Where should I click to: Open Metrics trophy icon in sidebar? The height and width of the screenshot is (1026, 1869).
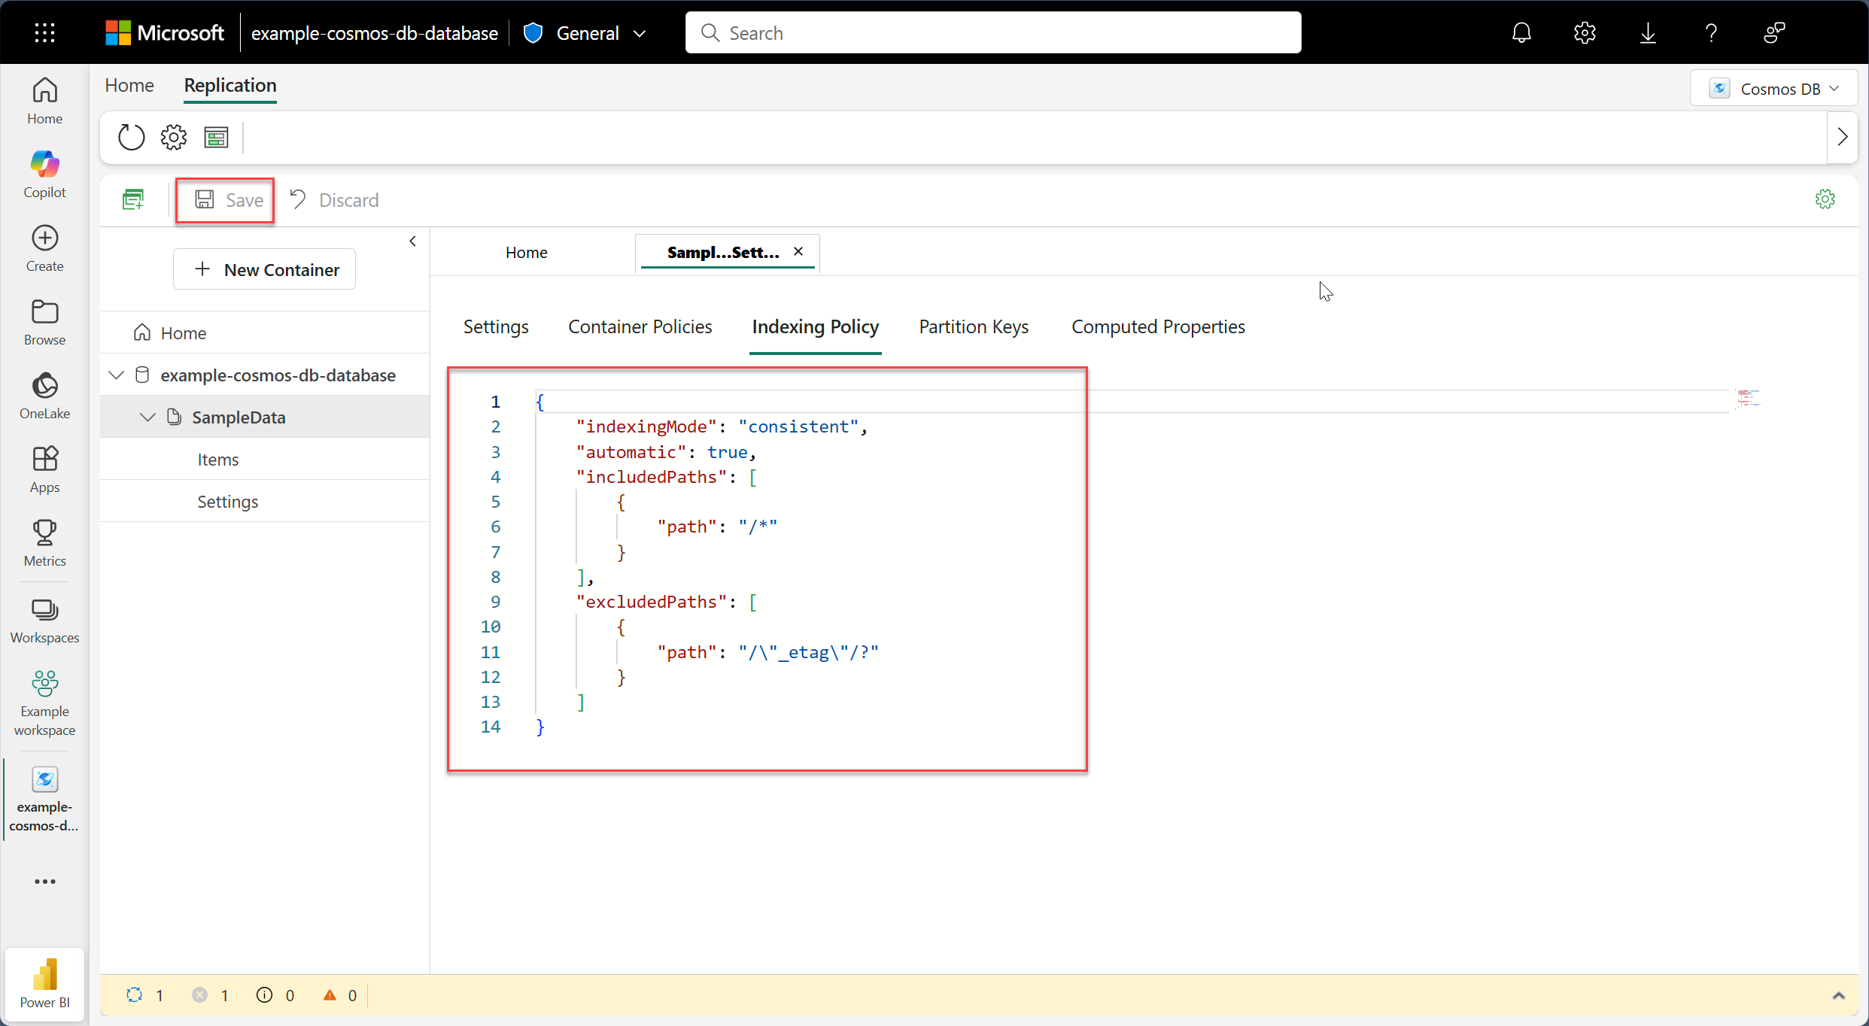coord(44,542)
